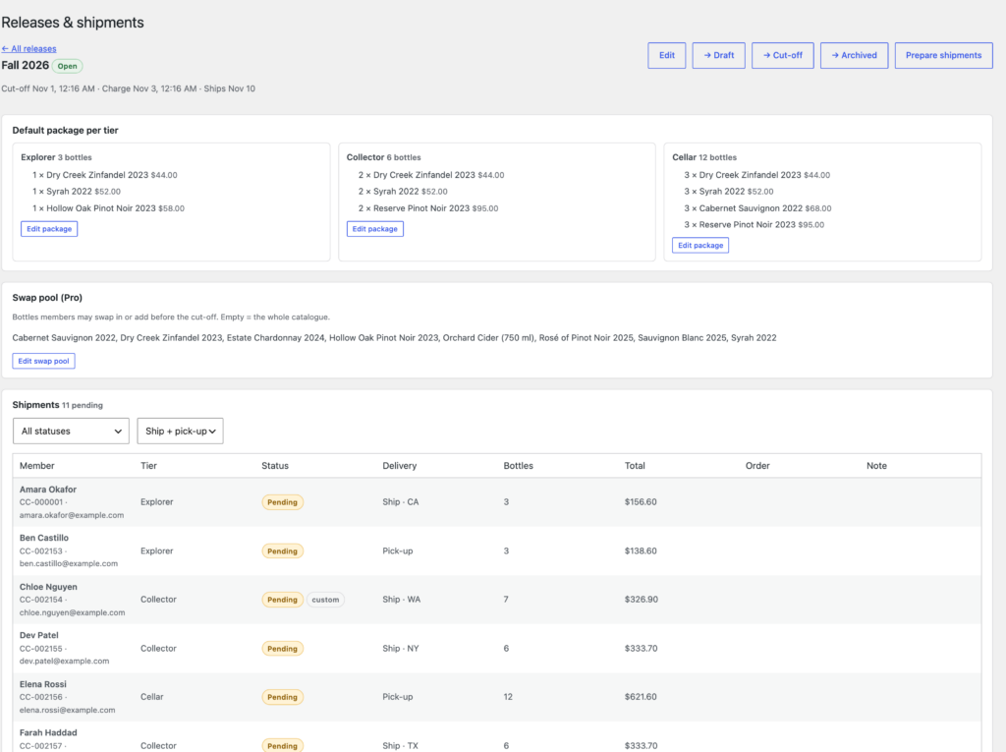The image size is (1006, 752).
Task: Edit package for Cellar tier
Action: pos(699,246)
